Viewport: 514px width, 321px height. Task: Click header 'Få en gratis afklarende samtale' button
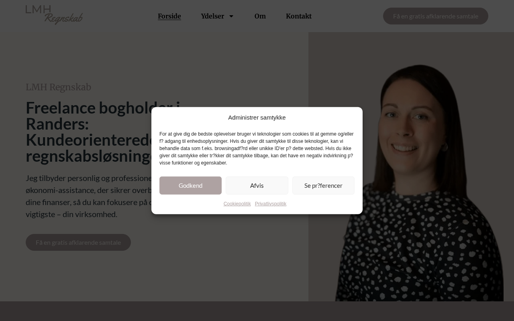436,16
